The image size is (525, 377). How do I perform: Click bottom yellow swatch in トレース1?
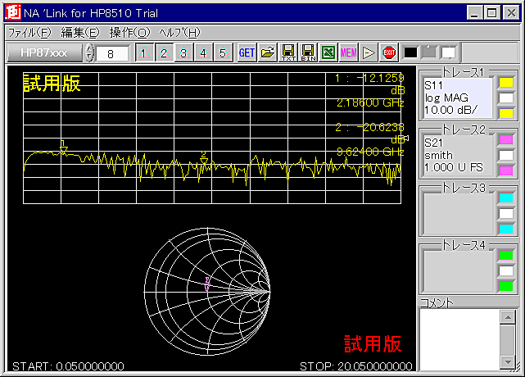pos(506,113)
